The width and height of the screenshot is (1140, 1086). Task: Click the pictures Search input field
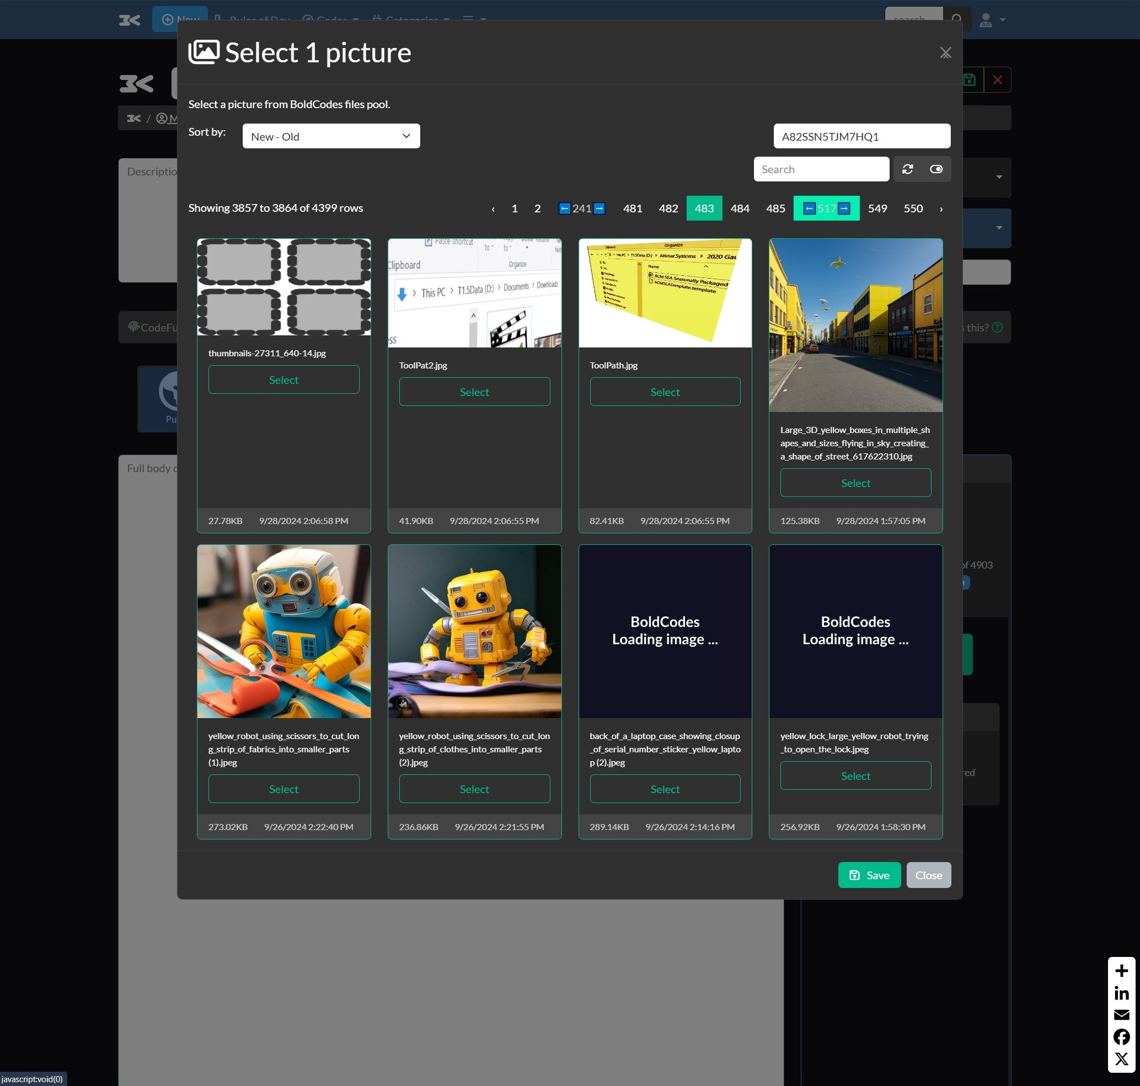coord(821,169)
